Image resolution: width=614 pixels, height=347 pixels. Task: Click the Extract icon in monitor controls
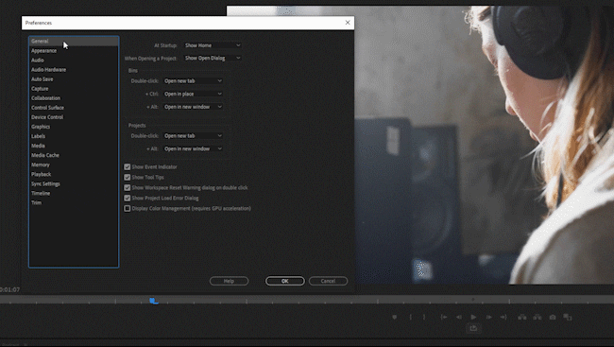[537, 317]
